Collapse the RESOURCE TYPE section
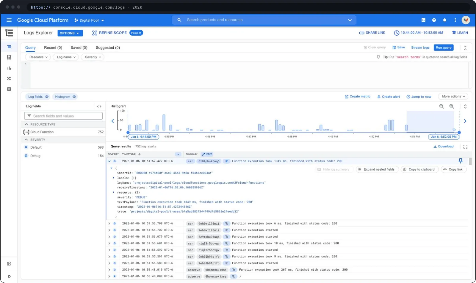Screen dimensions: 476x283 pyautogui.click(x=26, y=124)
